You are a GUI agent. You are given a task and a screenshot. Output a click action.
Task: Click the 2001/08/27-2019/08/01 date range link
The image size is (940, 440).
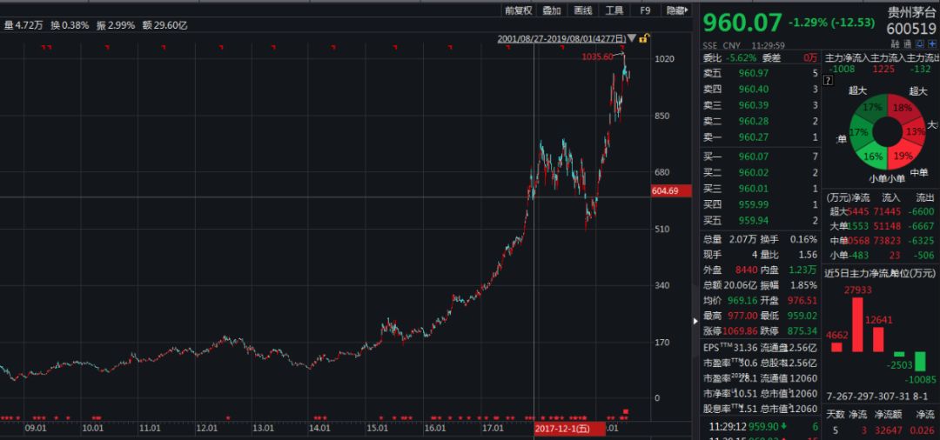pyautogui.click(x=561, y=38)
